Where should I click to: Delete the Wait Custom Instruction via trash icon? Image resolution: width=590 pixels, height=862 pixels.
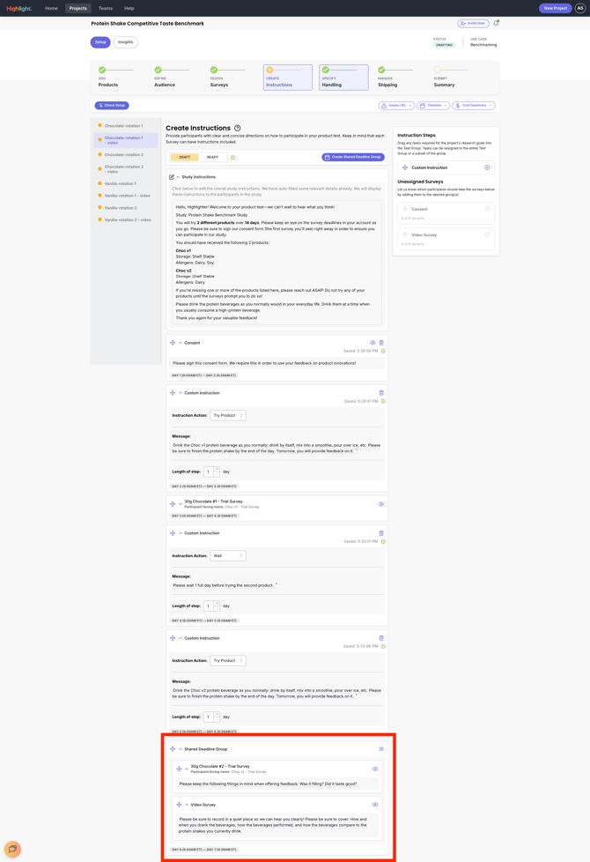(x=382, y=533)
